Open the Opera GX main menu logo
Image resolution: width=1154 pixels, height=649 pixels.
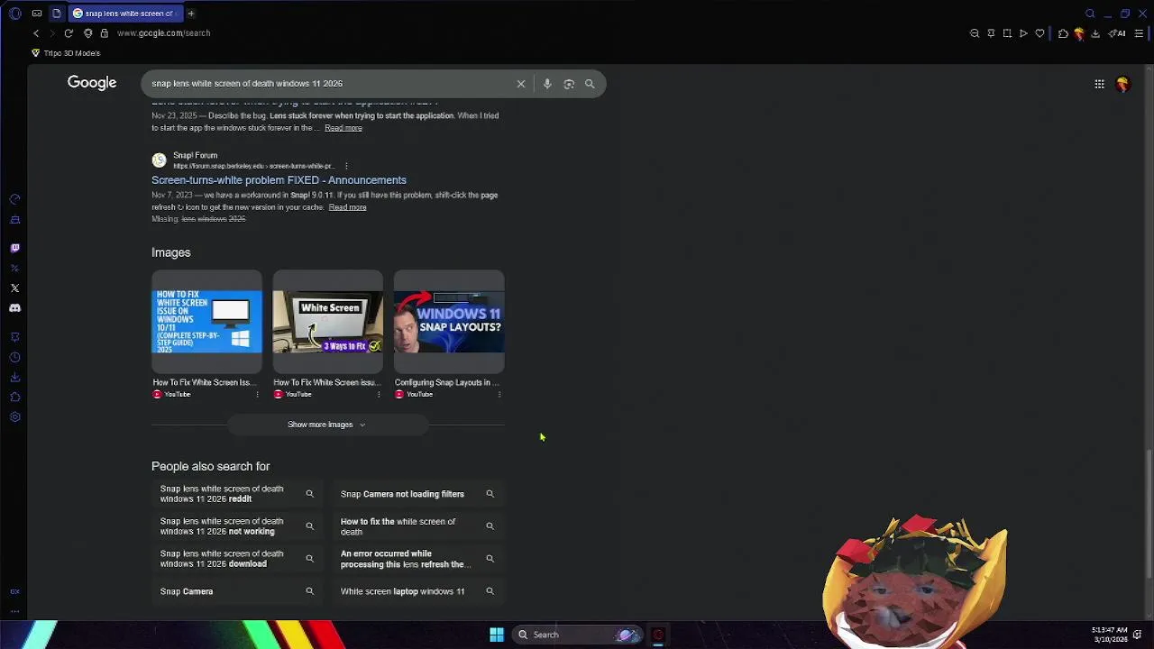(14, 14)
